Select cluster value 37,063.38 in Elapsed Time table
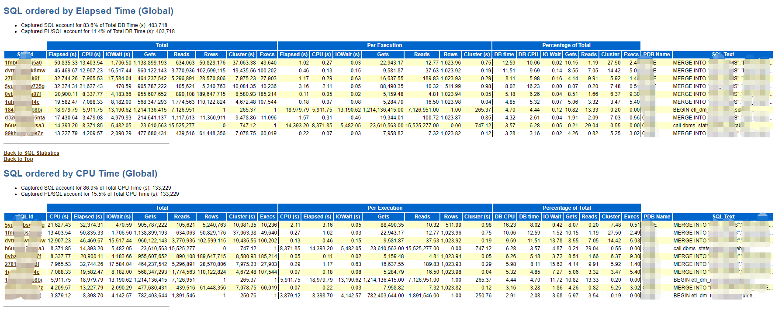Image resolution: width=782 pixels, height=310 pixels. (x=244, y=63)
